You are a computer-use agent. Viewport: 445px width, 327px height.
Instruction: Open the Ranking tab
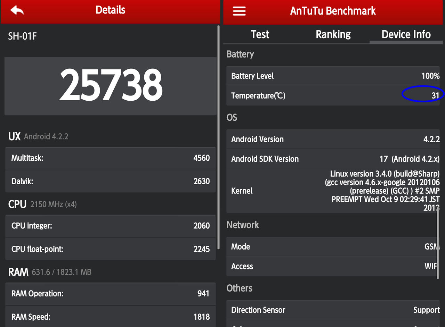pyautogui.click(x=333, y=34)
